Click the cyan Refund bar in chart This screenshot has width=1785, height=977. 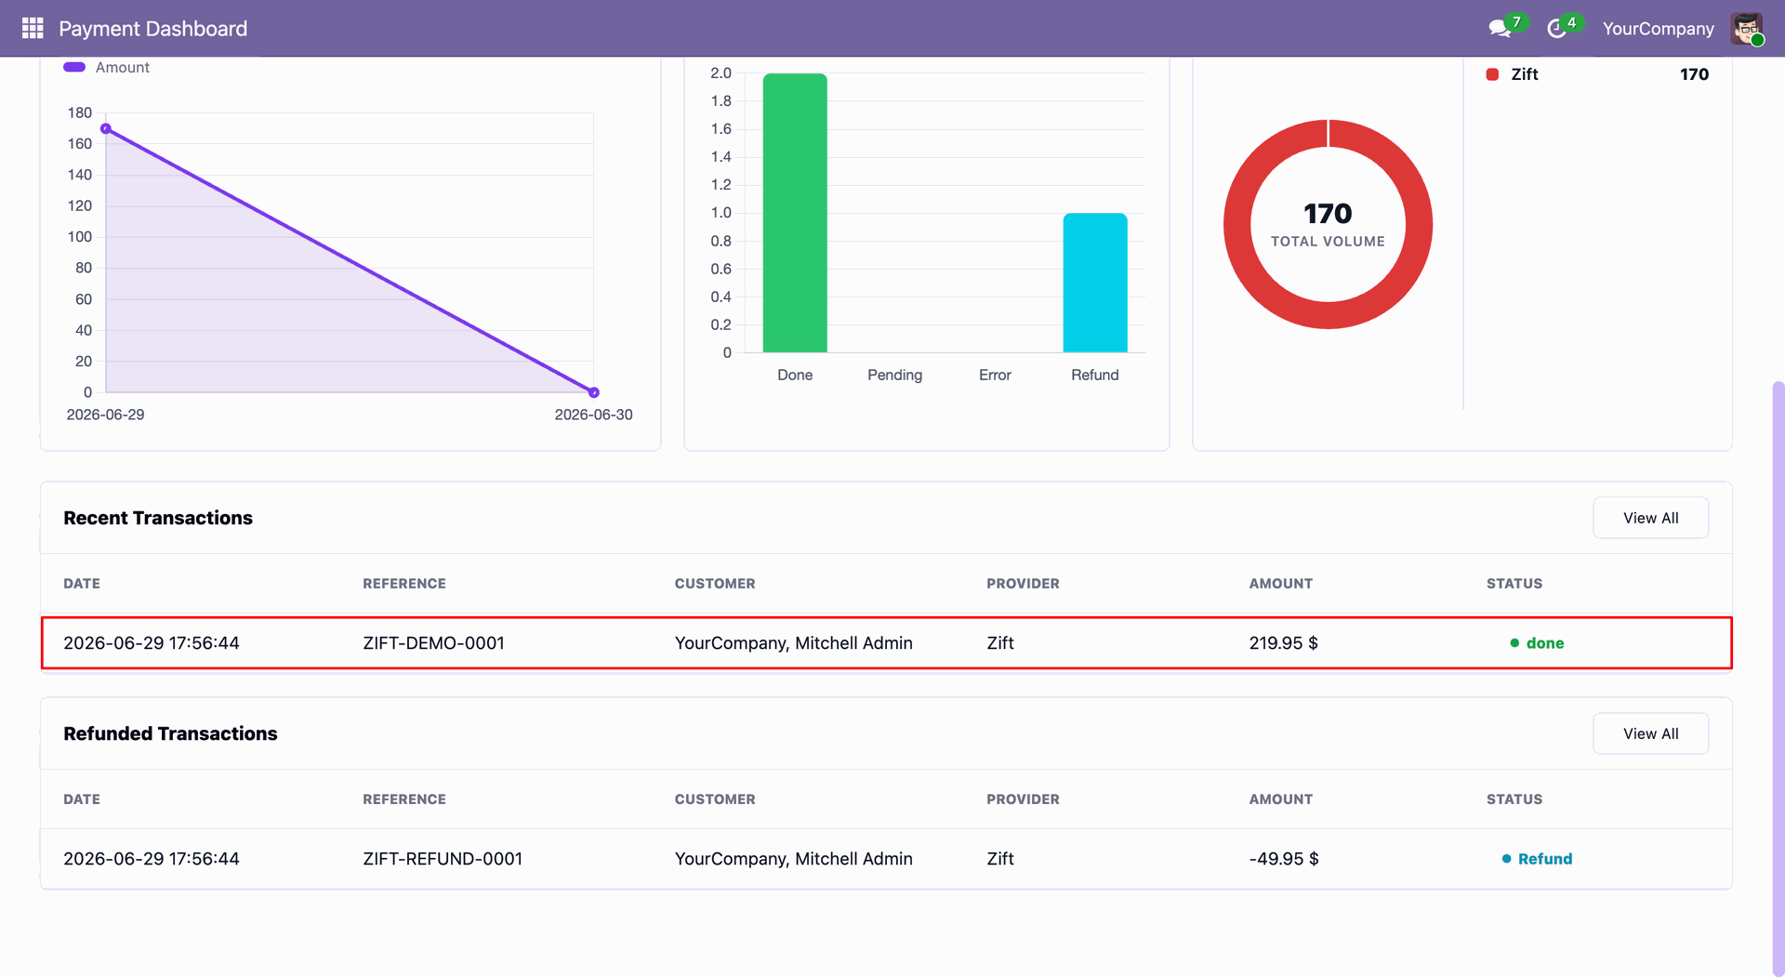pos(1095,283)
